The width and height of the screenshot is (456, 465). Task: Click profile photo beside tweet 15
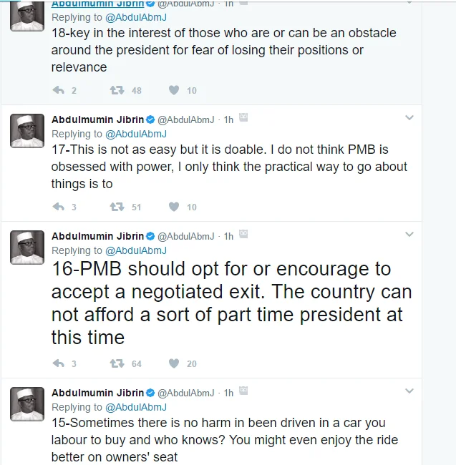(27, 404)
